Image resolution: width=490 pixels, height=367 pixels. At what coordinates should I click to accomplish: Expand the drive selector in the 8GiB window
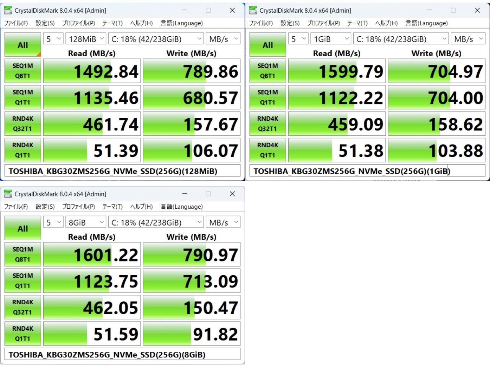pyautogui.click(x=156, y=222)
